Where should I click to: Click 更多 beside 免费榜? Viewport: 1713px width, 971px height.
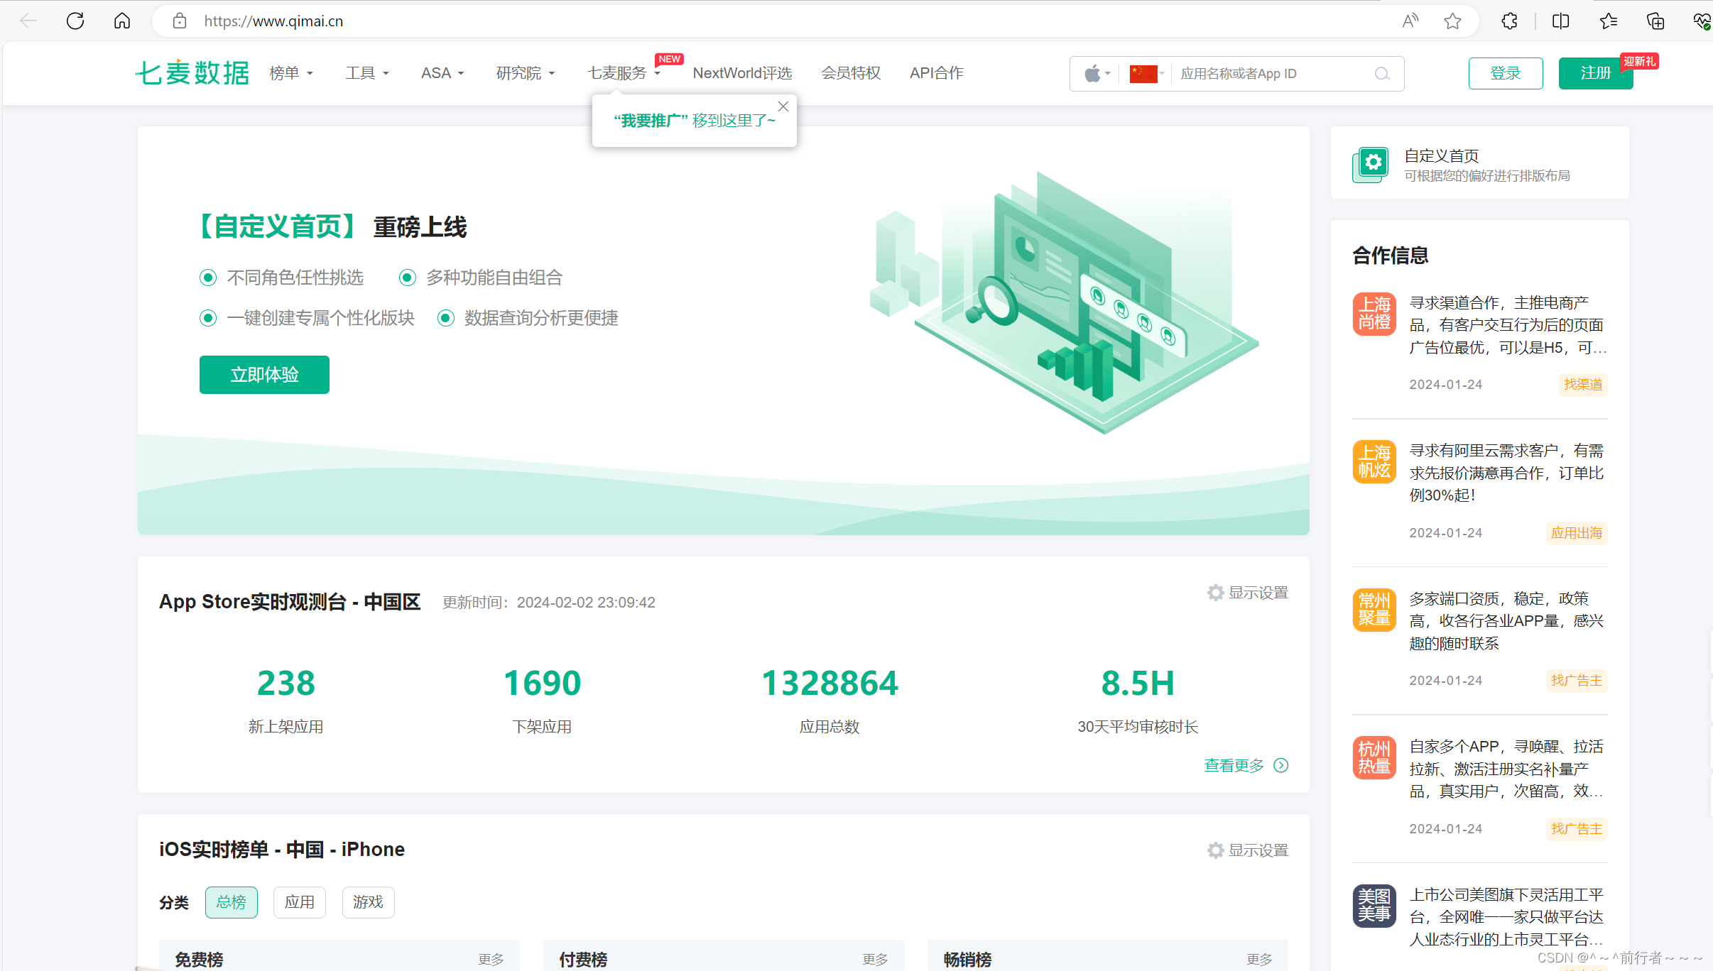pos(491,960)
